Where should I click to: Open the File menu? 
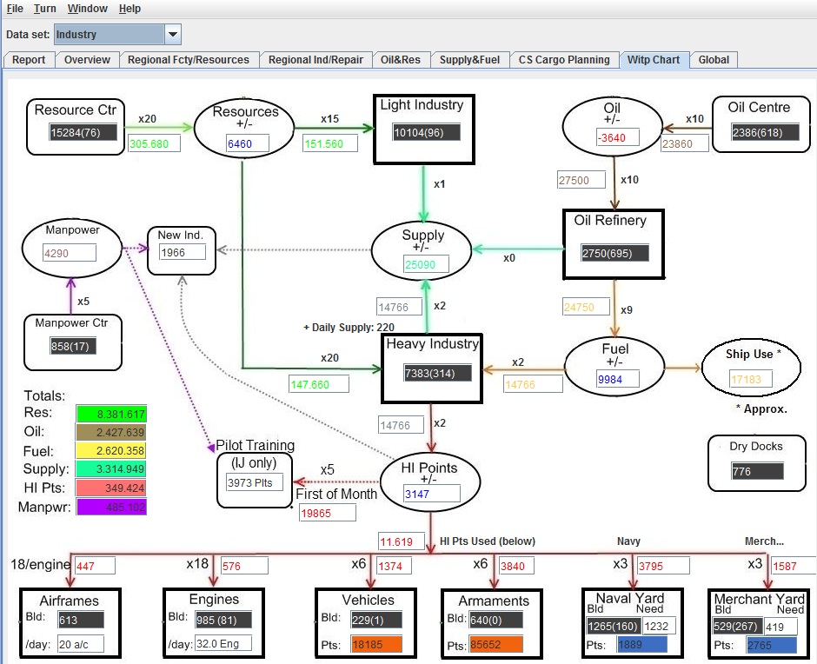[15, 9]
